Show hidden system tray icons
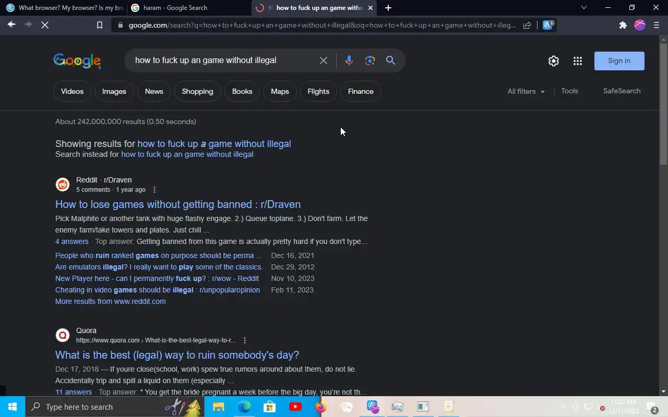Screen dimensions: 668x417 (563, 407)
